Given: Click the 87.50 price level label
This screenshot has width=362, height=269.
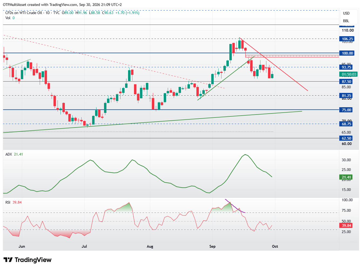Looking at the screenshot, I should pos(346,82).
